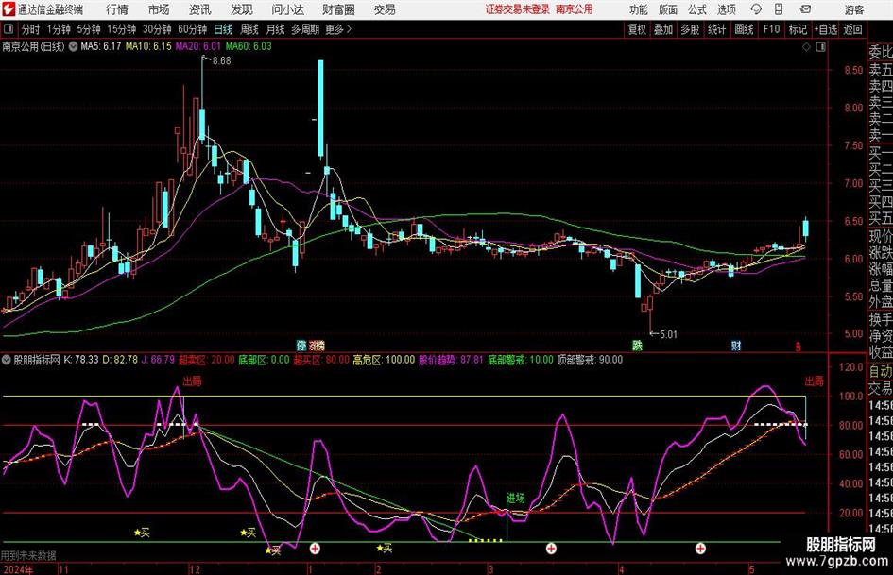Click the 用到未来数据 notice text

pyautogui.click(x=28, y=555)
